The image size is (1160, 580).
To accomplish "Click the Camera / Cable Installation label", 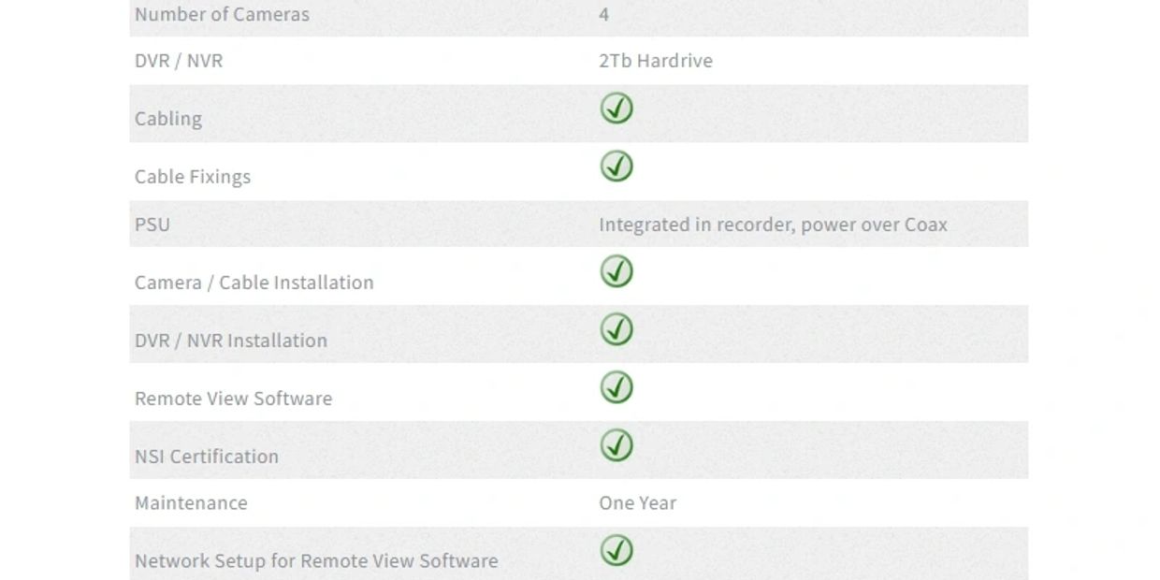I will pos(254,283).
